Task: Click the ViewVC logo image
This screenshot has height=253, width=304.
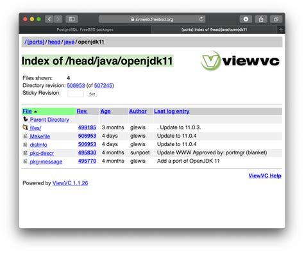Action: point(240,61)
